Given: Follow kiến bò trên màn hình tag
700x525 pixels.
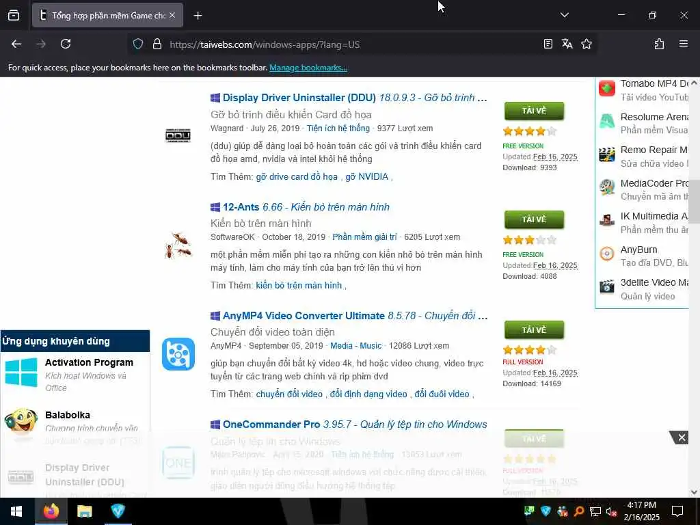Looking at the screenshot, I should [299, 285].
